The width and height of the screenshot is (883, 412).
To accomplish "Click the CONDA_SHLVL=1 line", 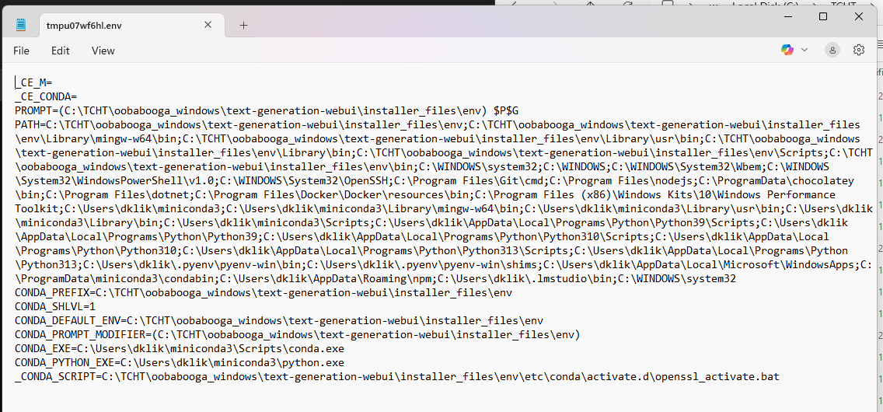I will point(55,307).
